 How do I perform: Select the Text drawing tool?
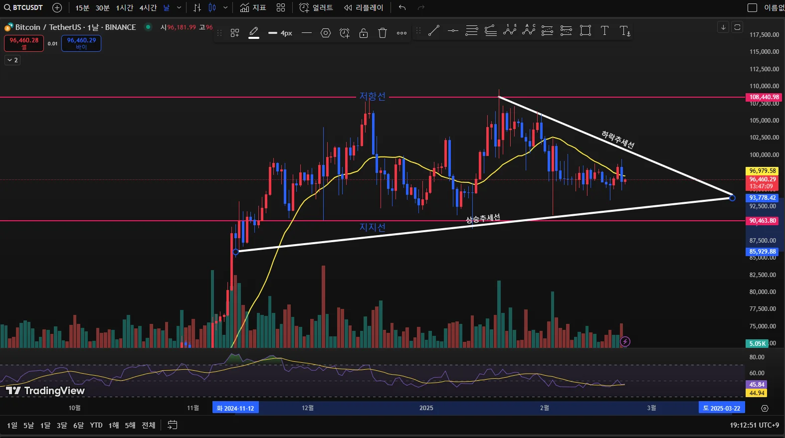604,30
